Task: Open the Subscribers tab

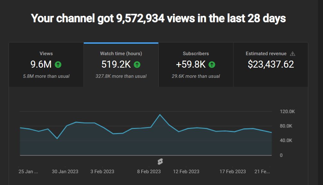Action: (x=196, y=65)
